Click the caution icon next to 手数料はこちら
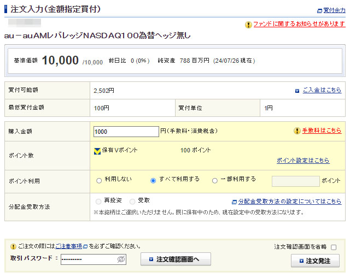 point(297,131)
